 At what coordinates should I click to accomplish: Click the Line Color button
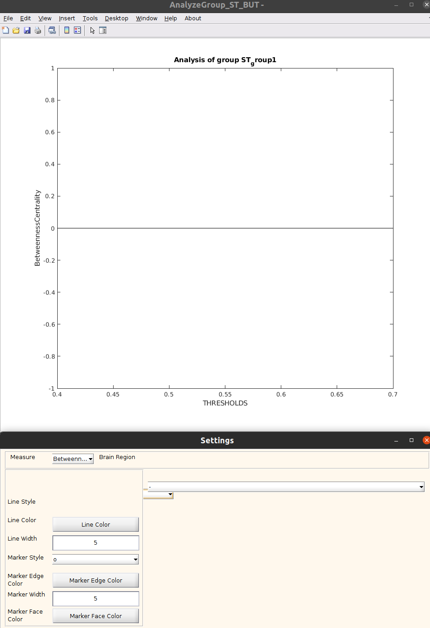pos(96,524)
